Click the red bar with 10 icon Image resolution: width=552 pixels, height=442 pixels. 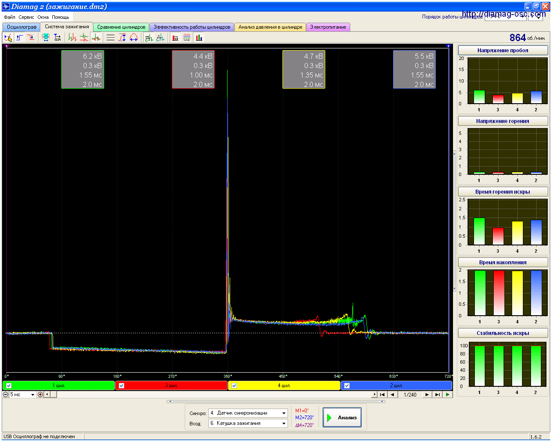coord(175,38)
